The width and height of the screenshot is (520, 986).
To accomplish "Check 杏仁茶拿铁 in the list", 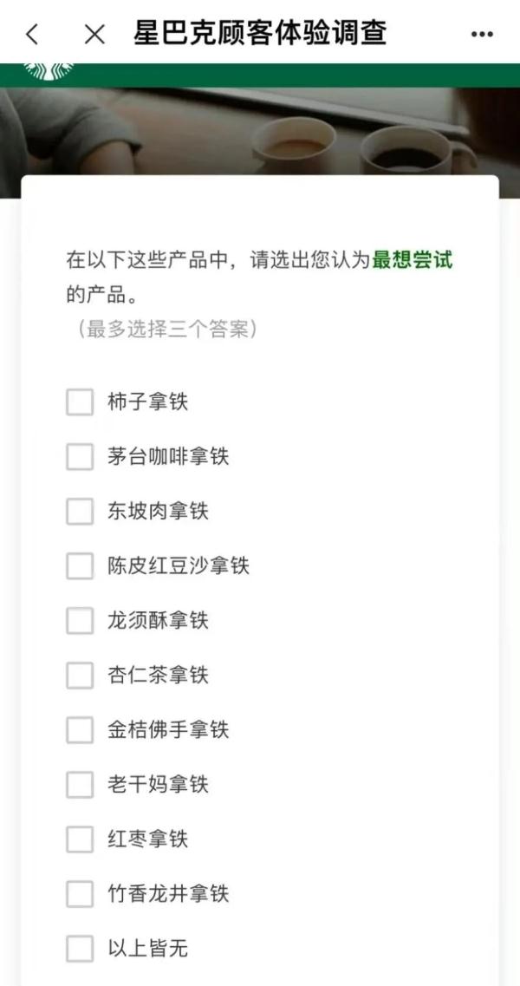I will (x=79, y=676).
